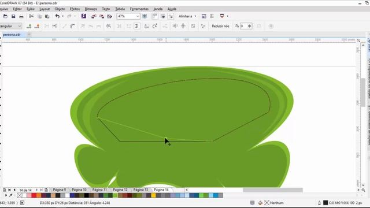
Task: Click the no-color X swatch in palette
Action: click(20, 195)
